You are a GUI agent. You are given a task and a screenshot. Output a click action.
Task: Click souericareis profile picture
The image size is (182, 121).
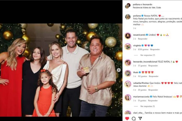pyautogui.click(x=128, y=36)
